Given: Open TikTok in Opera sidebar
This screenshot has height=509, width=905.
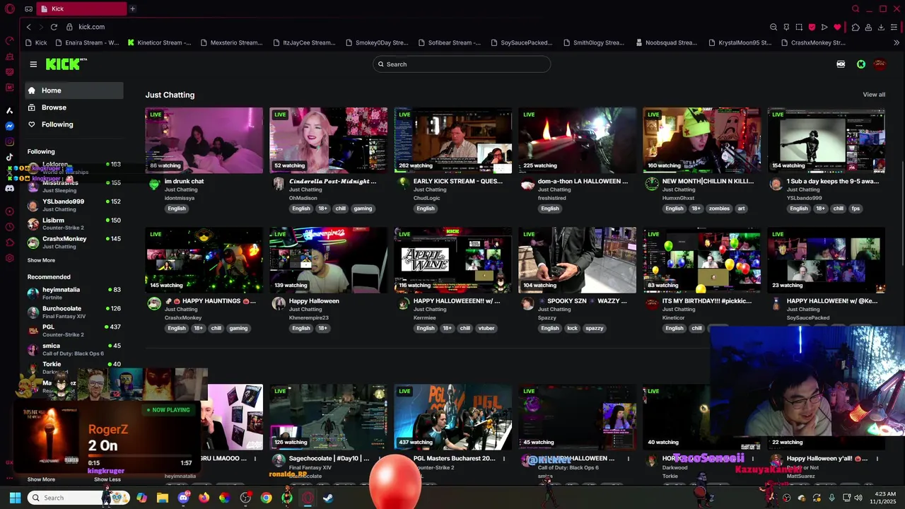Looking at the screenshot, I should click(x=10, y=157).
